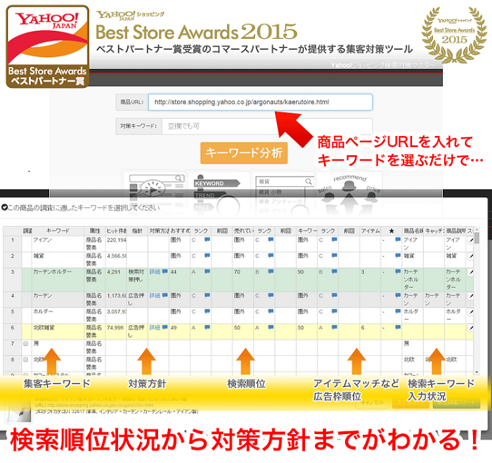Click the キーワード分析 button

[x=244, y=153]
